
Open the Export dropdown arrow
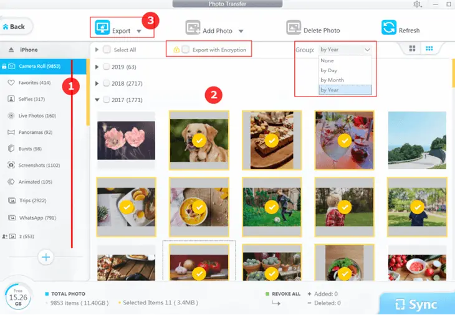pyautogui.click(x=139, y=31)
